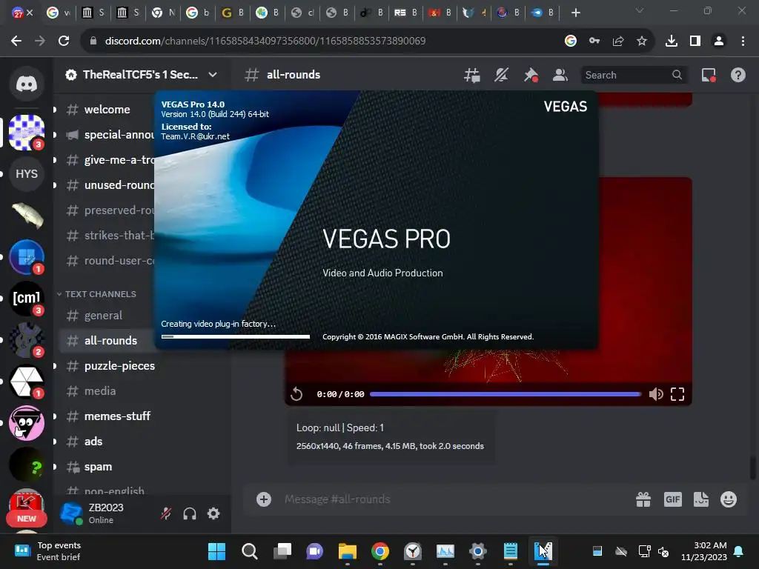
Task: Open the green question mark server icon
Action: pyautogui.click(x=27, y=465)
